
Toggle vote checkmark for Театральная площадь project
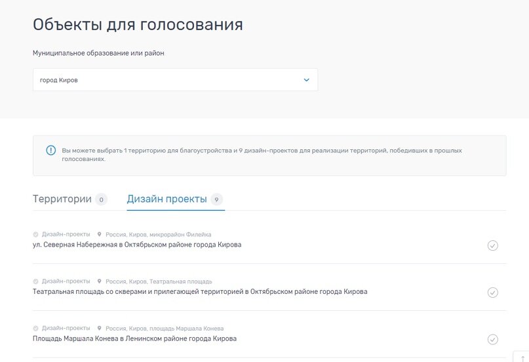coord(492,292)
